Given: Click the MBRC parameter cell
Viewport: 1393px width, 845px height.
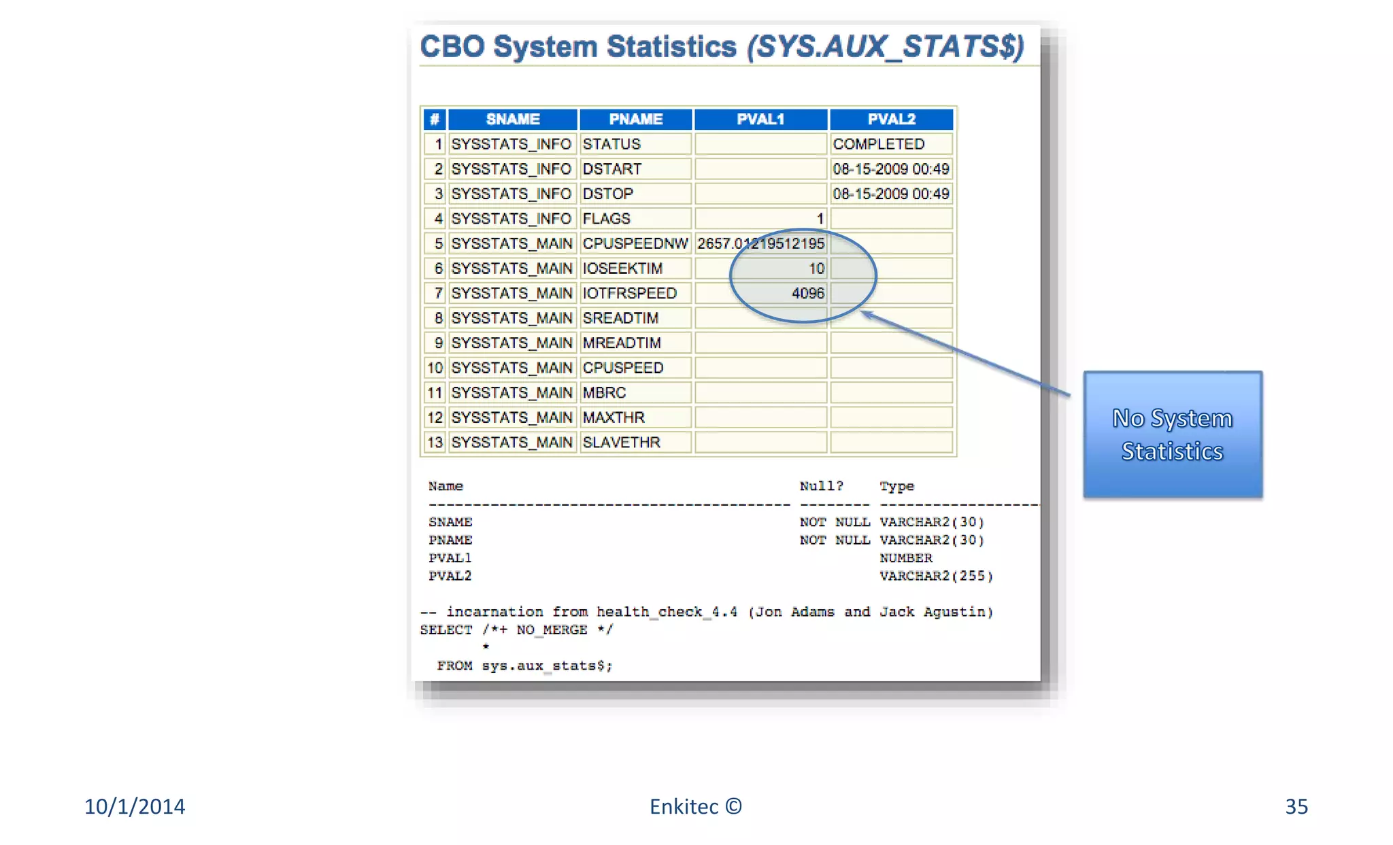Looking at the screenshot, I should click(604, 393).
